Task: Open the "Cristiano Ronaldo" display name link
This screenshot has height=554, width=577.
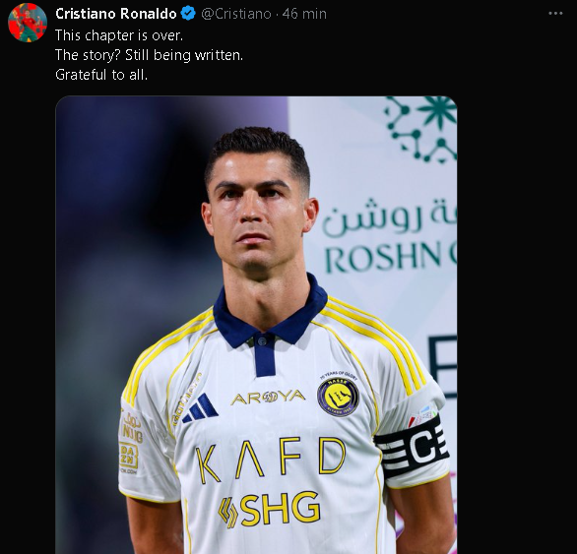Action: pyautogui.click(x=116, y=14)
